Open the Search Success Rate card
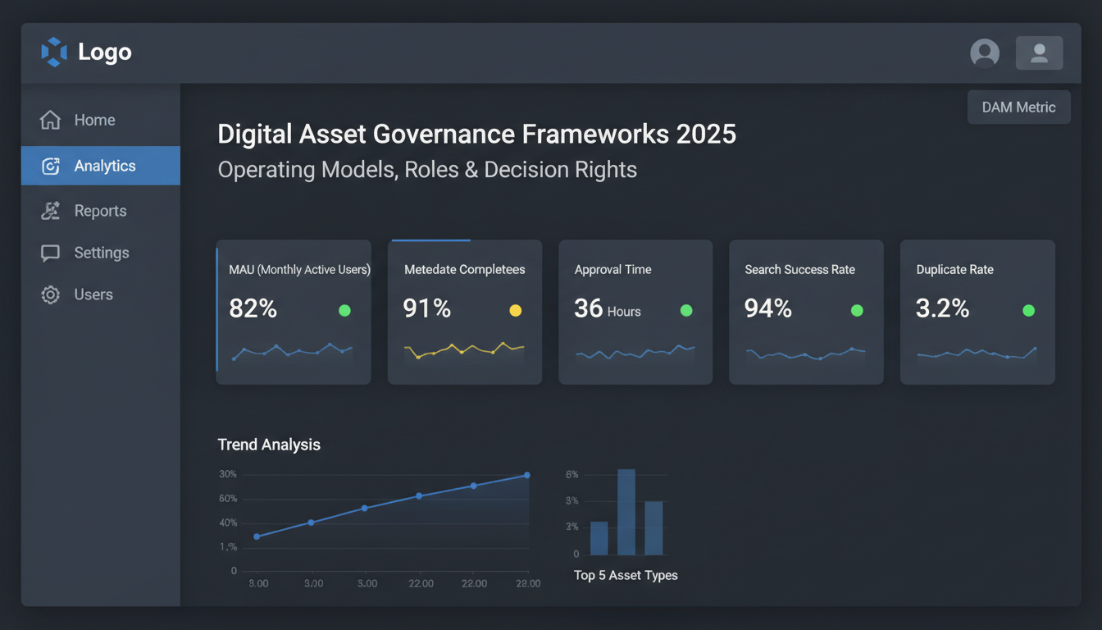 805,312
